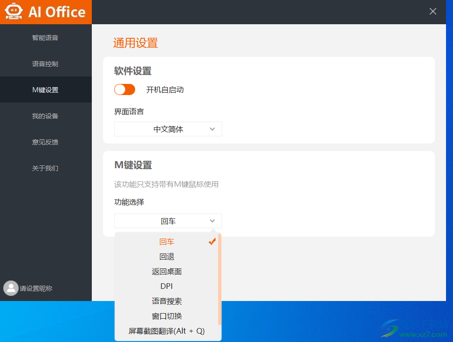Screen dimensions: 453x342
Task: Toggle the 开机自启动 switch on
Action: click(124, 89)
